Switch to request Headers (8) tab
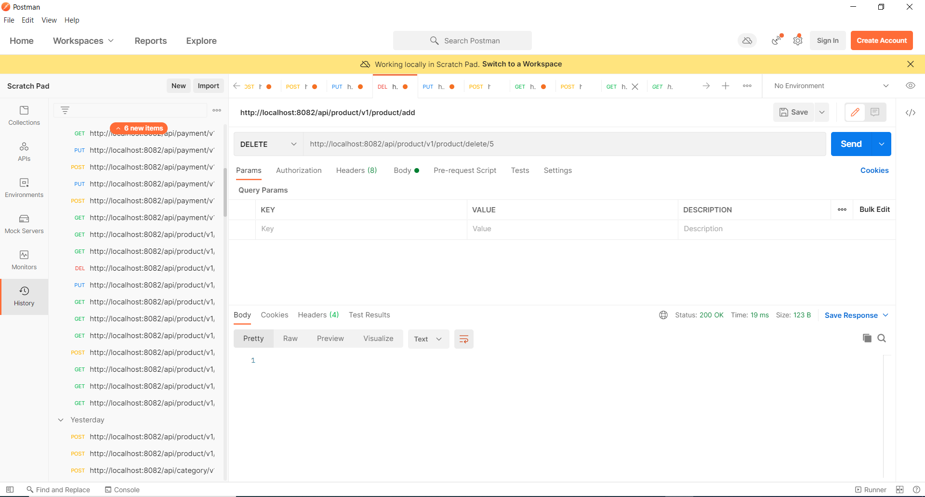925x497 pixels. (357, 170)
